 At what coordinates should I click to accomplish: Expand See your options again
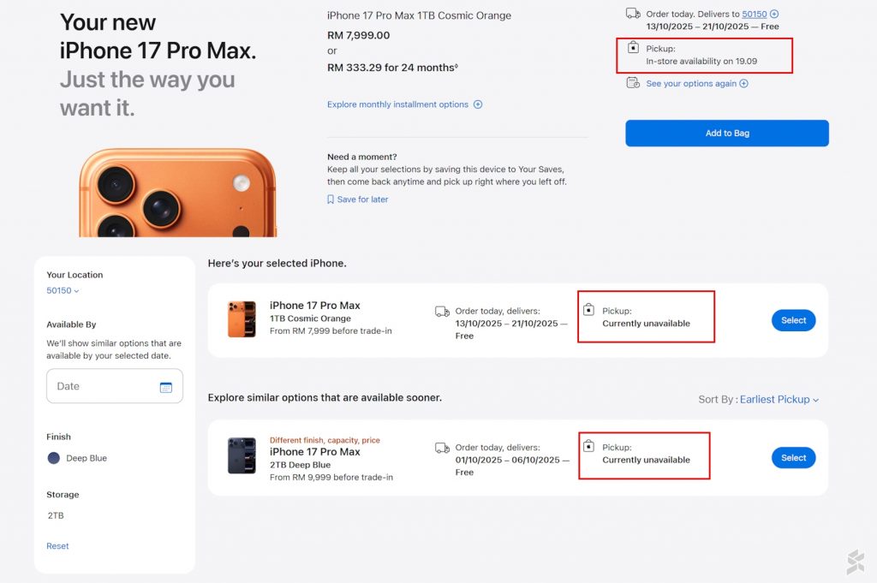point(696,84)
